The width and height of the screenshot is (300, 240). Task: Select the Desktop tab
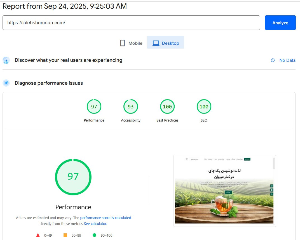pyautogui.click(x=166, y=43)
